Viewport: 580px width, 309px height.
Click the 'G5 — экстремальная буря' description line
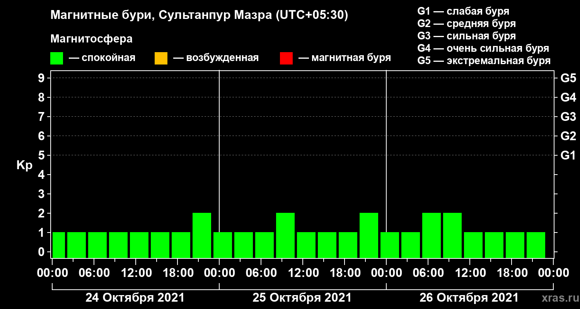(484, 61)
